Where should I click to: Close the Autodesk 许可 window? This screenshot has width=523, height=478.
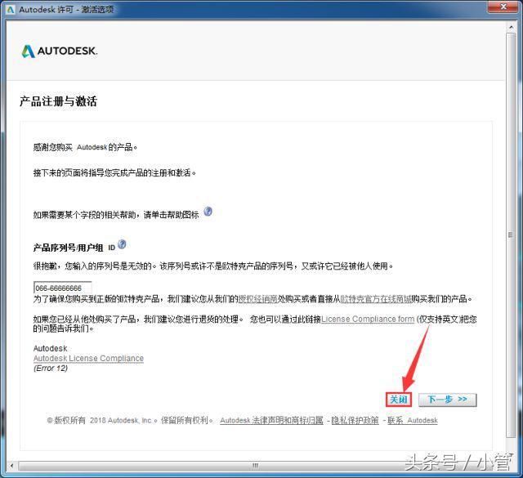click(x=503, y=7)
